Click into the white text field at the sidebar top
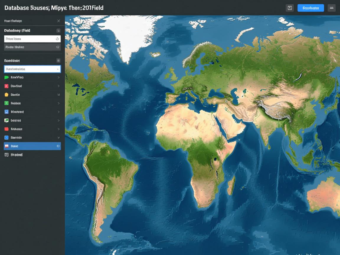Image resolution: width=340 pixels, height=255 pixels. click(x=29, y=39)
